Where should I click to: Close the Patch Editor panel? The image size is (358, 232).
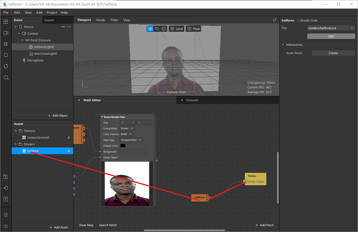tap(79, 100)
